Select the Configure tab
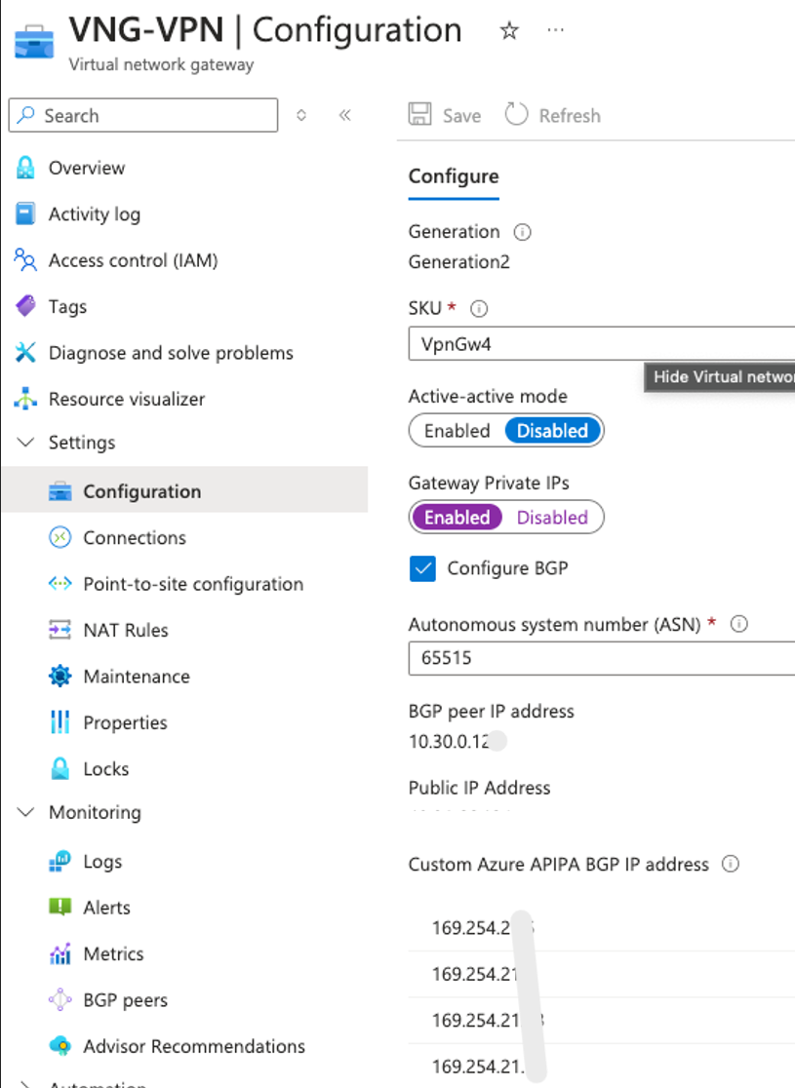 point(454,176)
